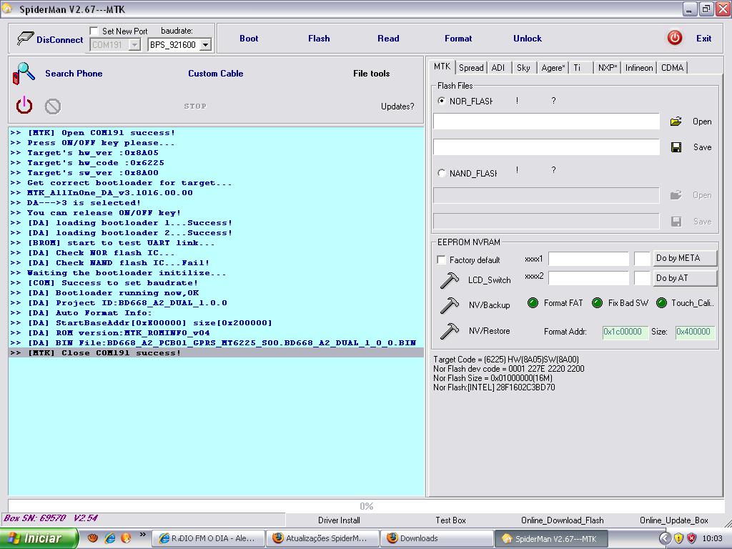The height and width of the screenshot is (549, 732).
Task: Expand the quick launch overflow chevron
Action: coord(143,535)
